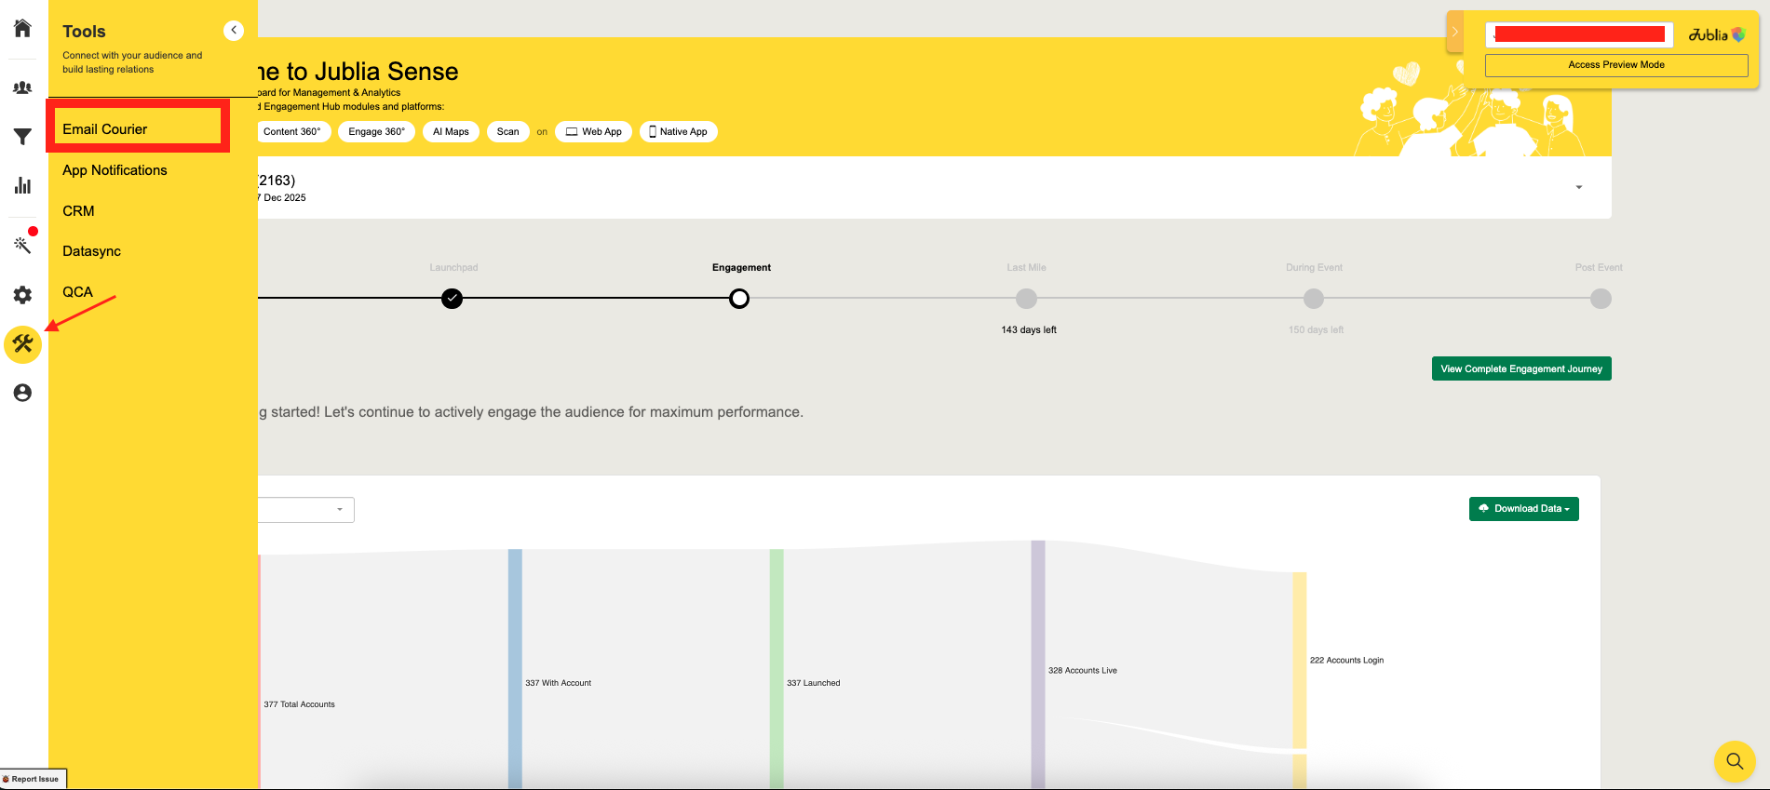Image resolution: width=1770 pixels, height=790 pixels.
Task: Open the funnel filter icon
Action: [22, 137]
